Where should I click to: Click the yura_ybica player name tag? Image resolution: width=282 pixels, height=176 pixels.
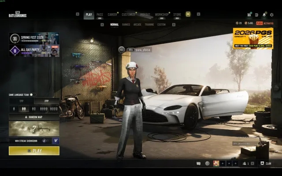coord(143,50)
